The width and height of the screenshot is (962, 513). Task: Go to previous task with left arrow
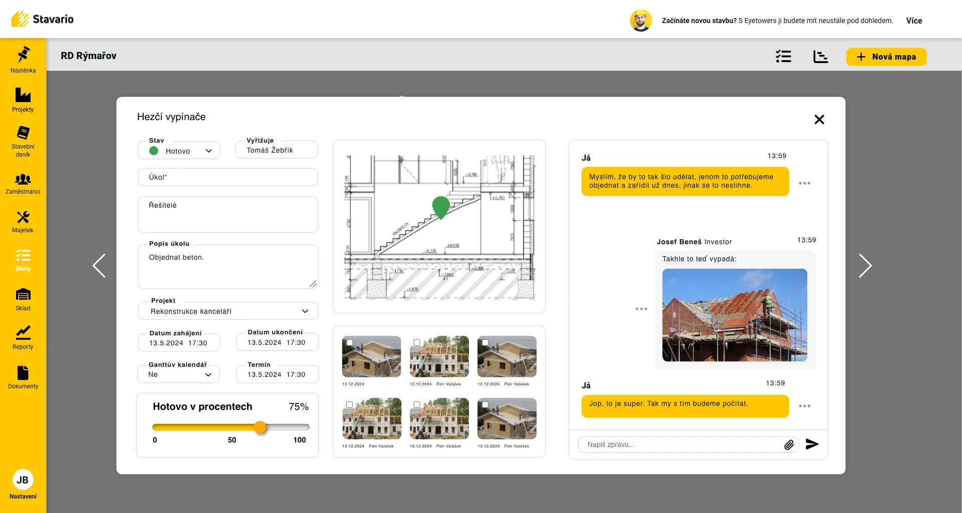pos(99,265)
